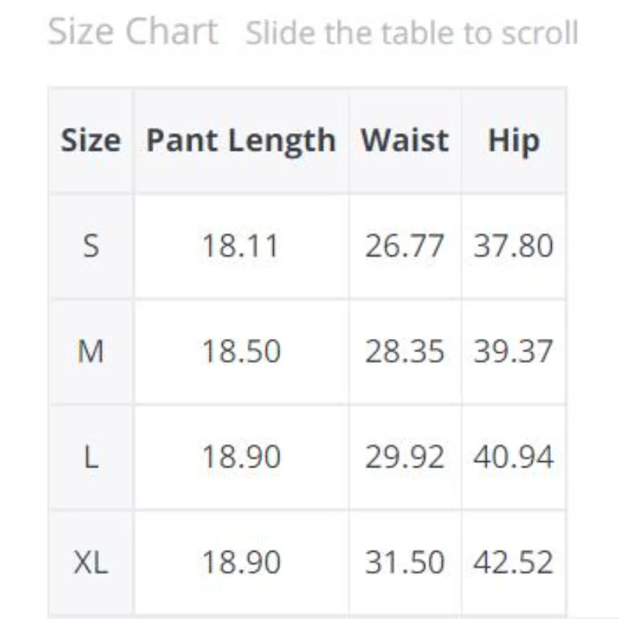Click waist value 31.50
This screenshot has width=619, height=619.
click(405, 563)
